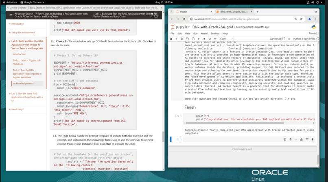328x182 pixels.
Task: Click the help question mark icon in lab guide
Action: tap(152, 15)
